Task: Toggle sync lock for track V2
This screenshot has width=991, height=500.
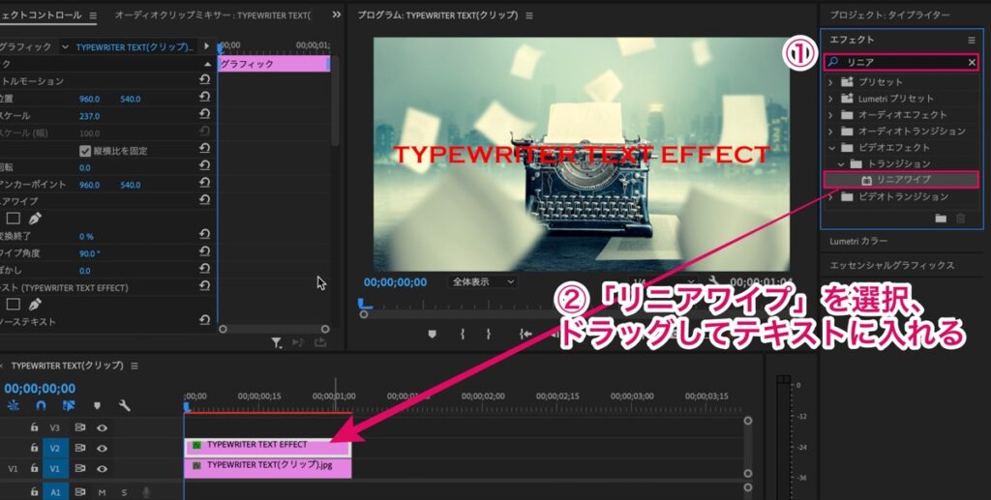Action: click(80, 448)
